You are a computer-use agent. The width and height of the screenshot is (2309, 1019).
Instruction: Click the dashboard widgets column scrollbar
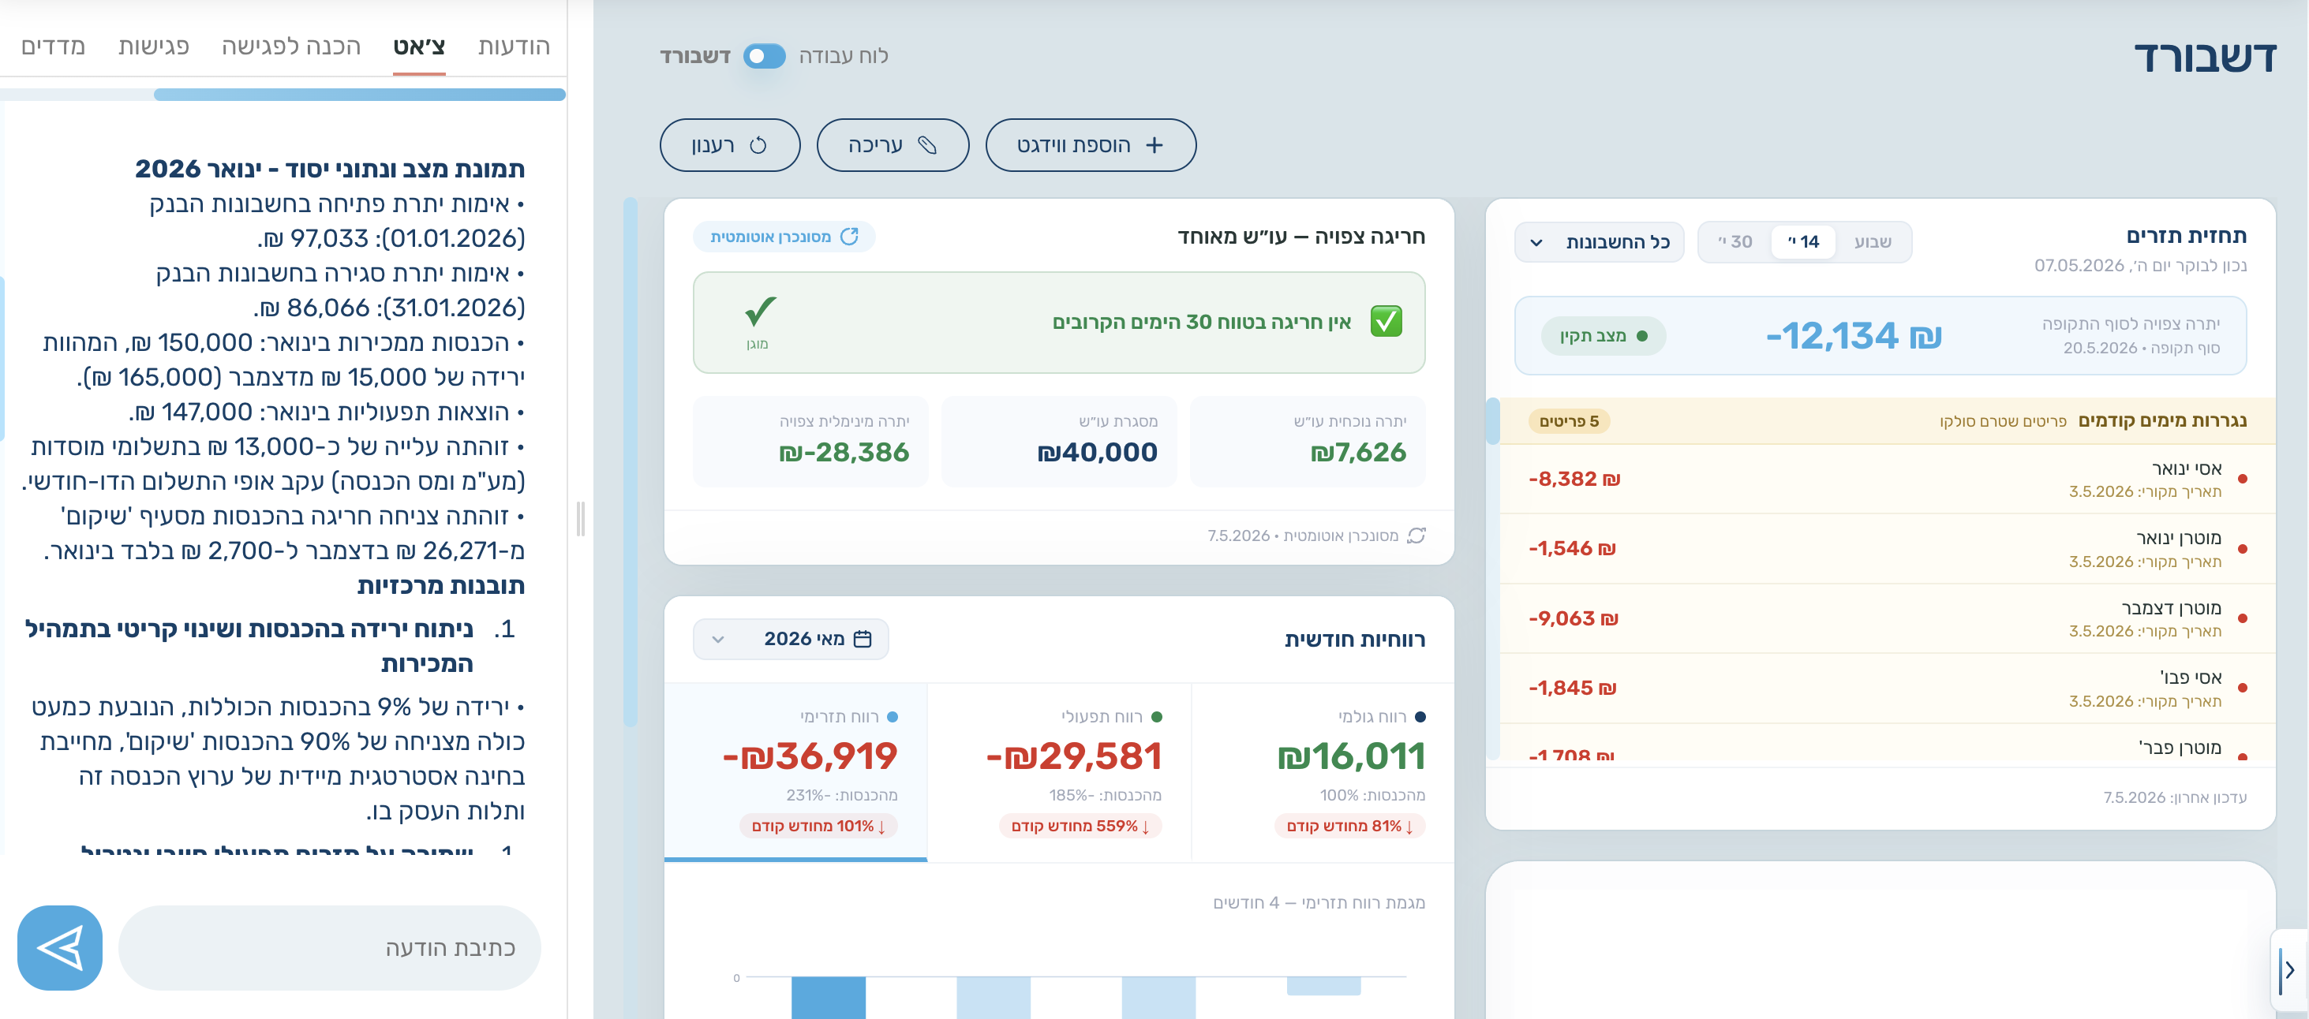631,461
